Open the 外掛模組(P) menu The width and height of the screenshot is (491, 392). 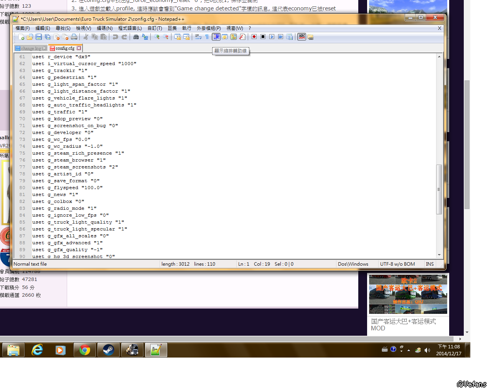(209, 28)
